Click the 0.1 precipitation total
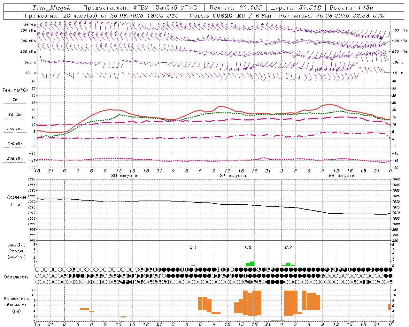This screenshot has height=327, width=409. [x=193, y=247]
